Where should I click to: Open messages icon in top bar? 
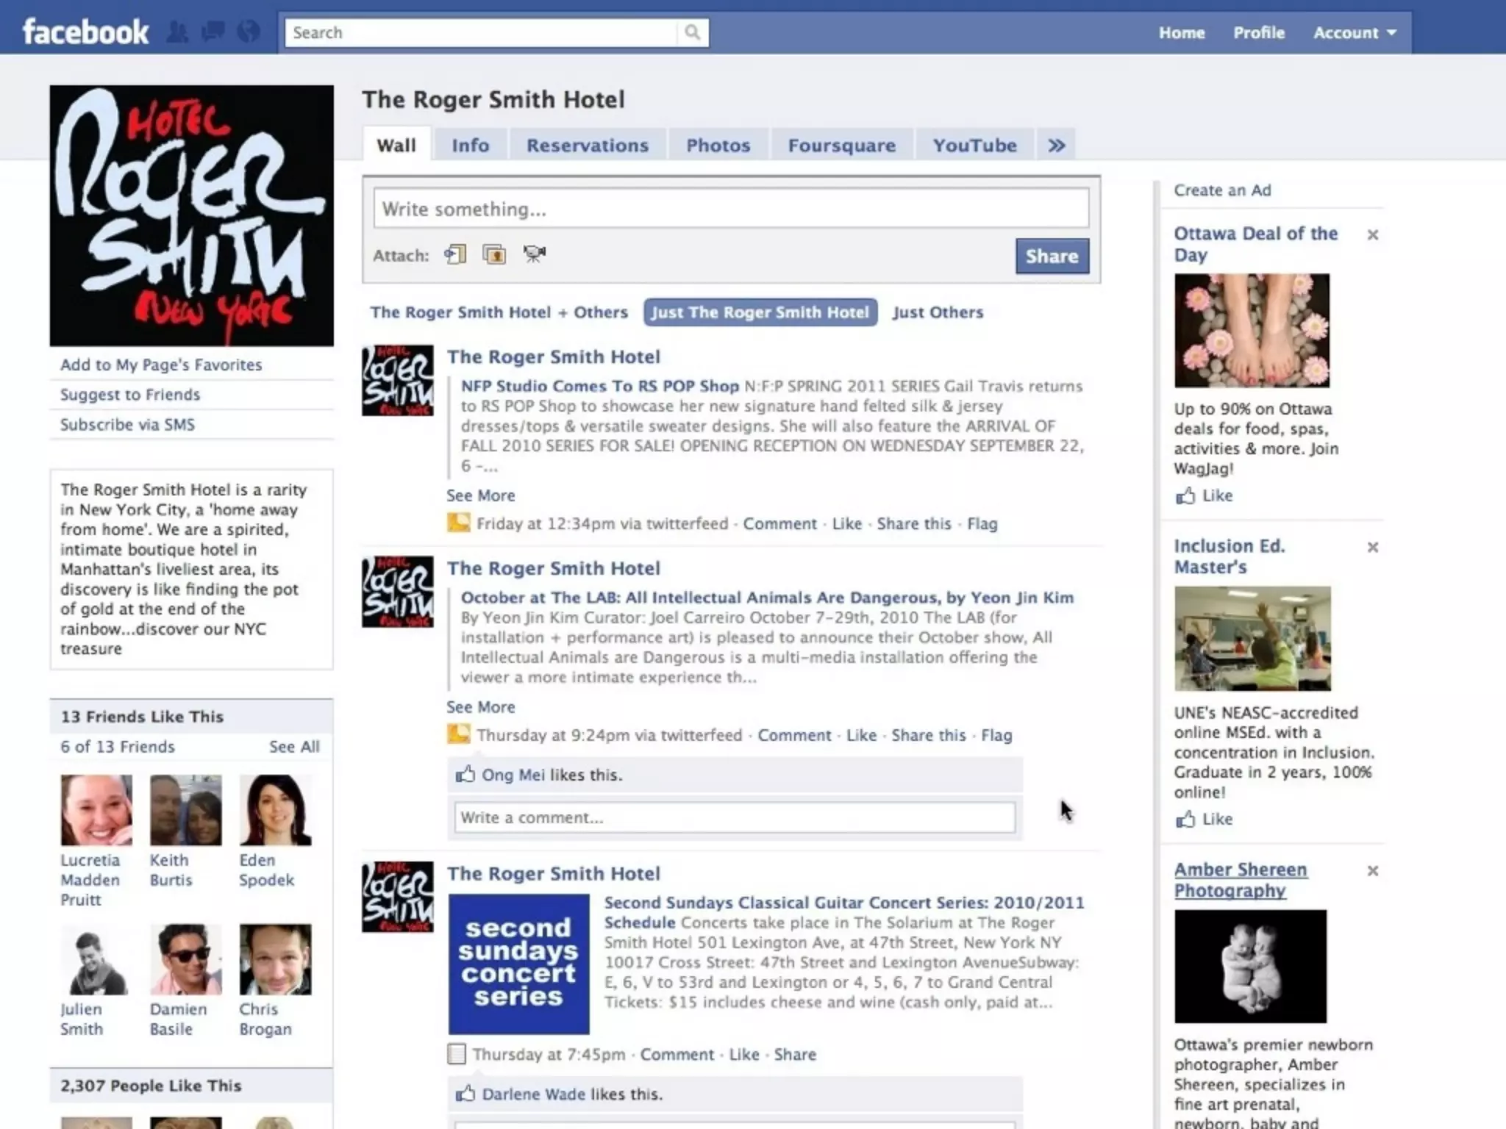click(x=213, y=32)
